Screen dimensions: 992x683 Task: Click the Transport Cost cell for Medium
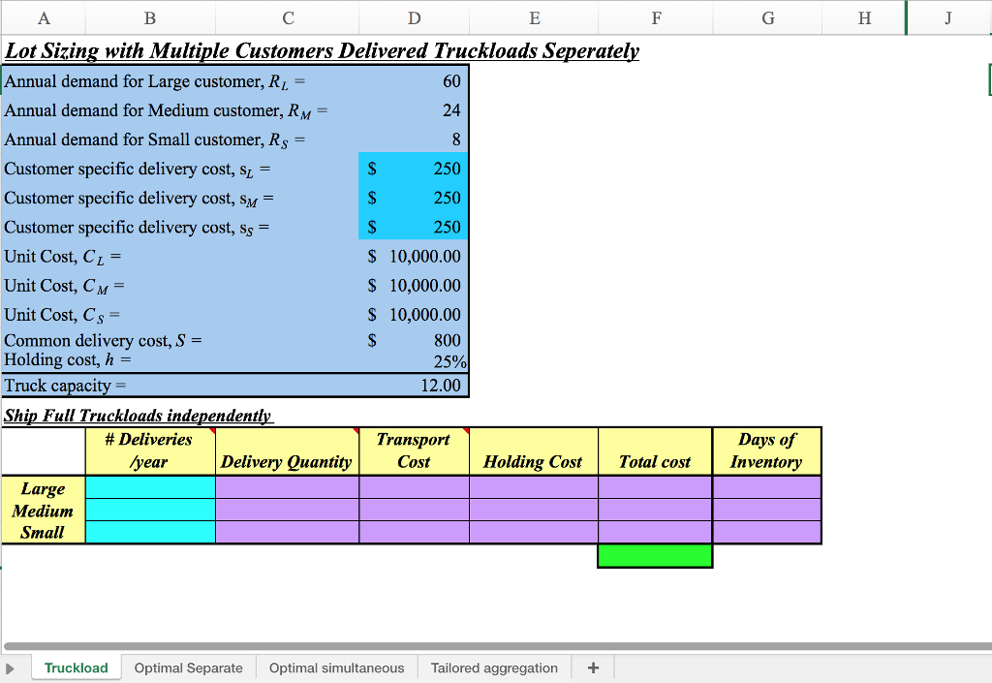pos(414,510)
